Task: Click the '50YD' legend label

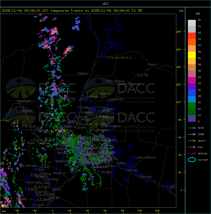Action: pyautogui.click(x=201, y=128)
